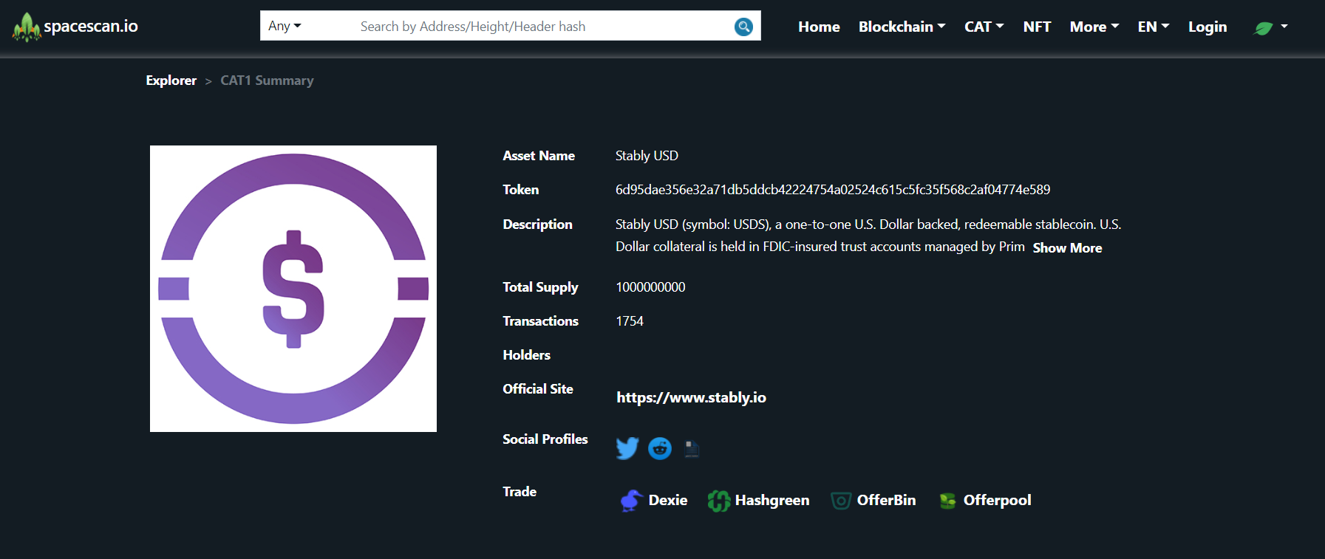The image size is (1325, 559).
Task: Click the Holders label
Action: (526, 355)
